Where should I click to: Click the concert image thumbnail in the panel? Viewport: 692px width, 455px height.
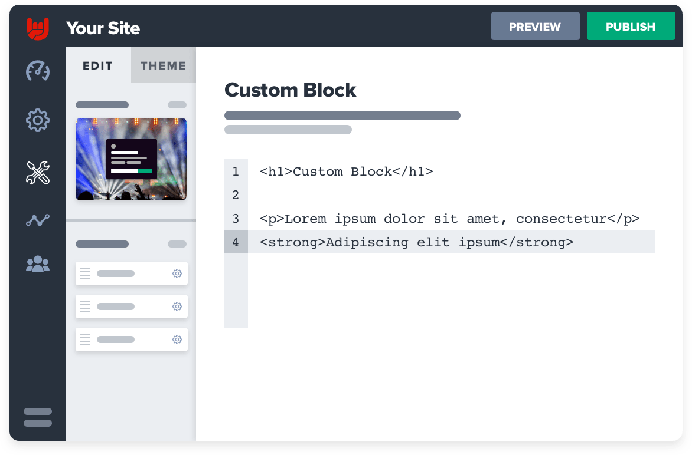click(x=130, y=159)
